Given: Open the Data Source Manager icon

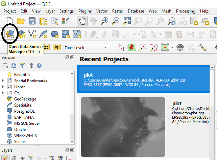Looking at the screenshot, I should pos(10,34).
